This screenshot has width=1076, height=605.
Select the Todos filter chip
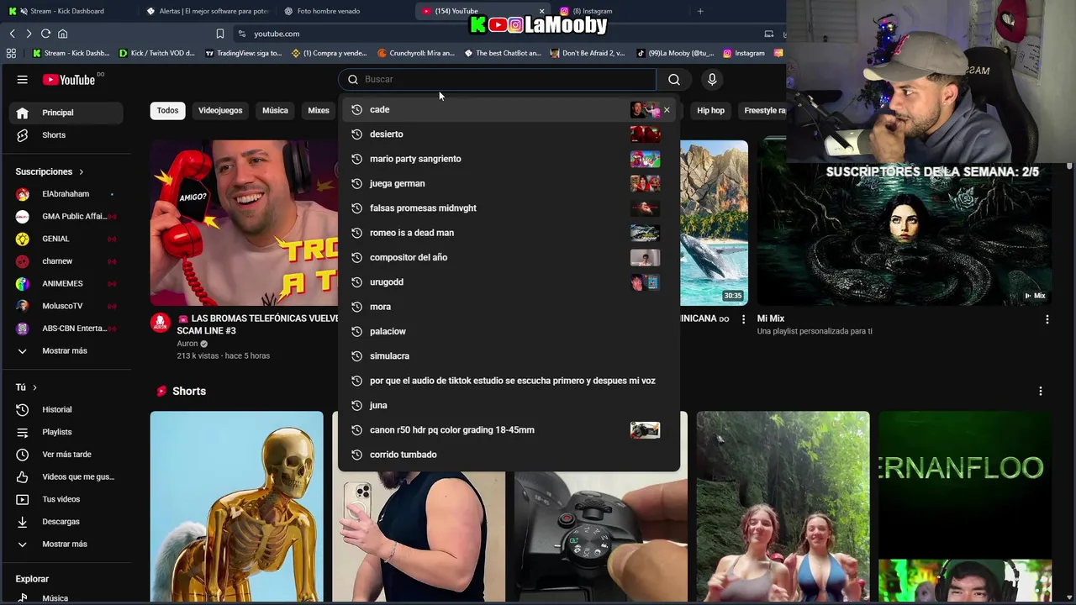pos(167,110)
